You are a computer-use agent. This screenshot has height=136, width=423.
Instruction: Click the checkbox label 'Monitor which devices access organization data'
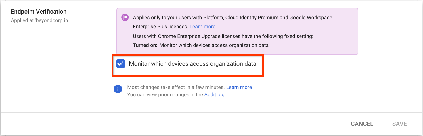tap(192, 64)
